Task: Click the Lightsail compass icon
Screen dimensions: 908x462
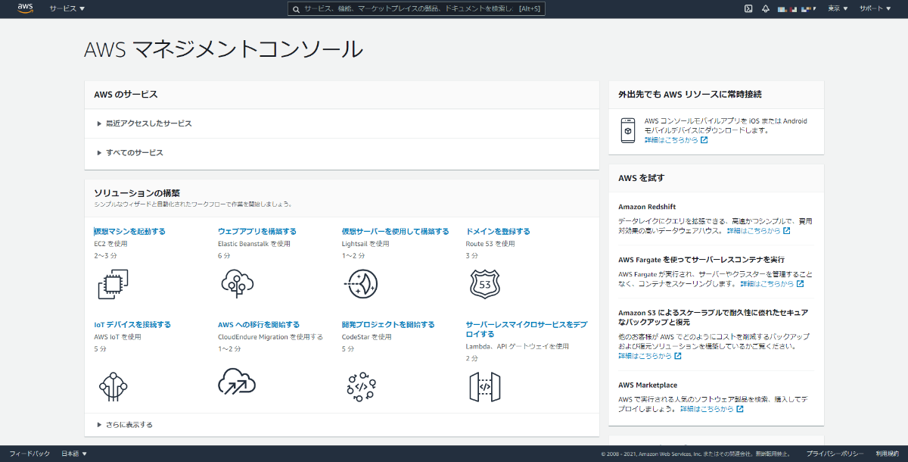Action: pos(360,284)
